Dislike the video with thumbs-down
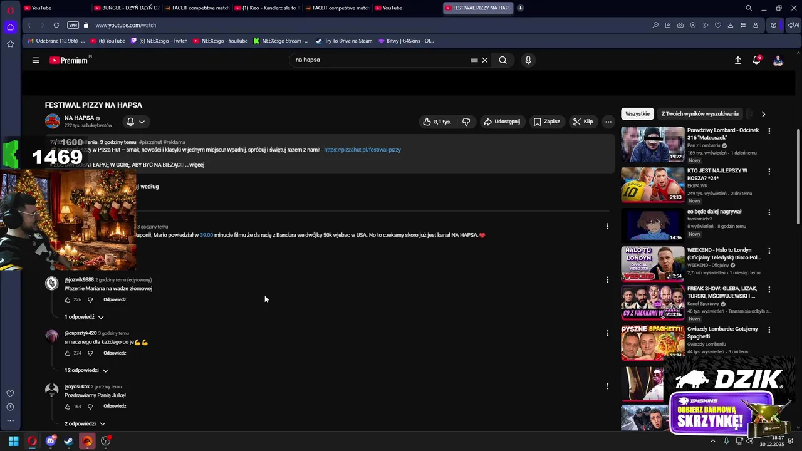Image resolution: width=802 pixels, height=451 pixels. click(x=466, y=122)
